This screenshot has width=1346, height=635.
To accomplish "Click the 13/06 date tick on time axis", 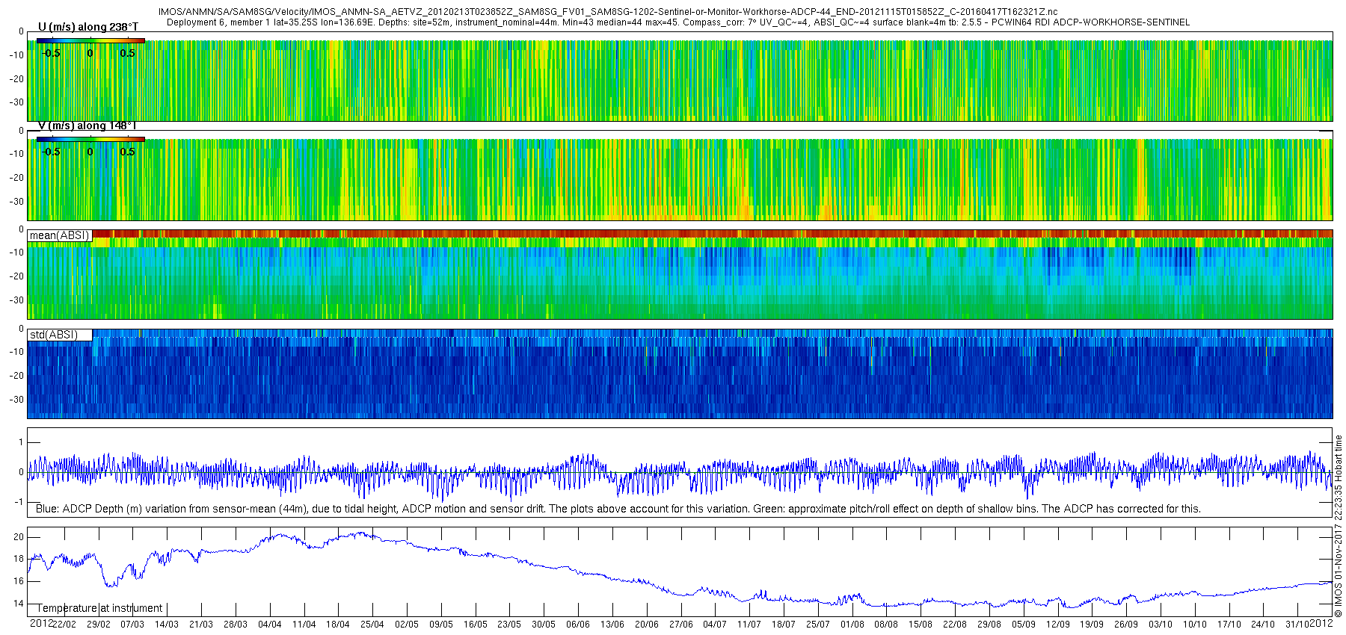I will tap(612, 625).
